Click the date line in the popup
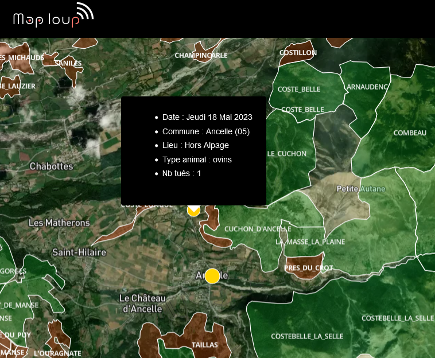This screenshot has height=358, width=435. click(207, 117)
